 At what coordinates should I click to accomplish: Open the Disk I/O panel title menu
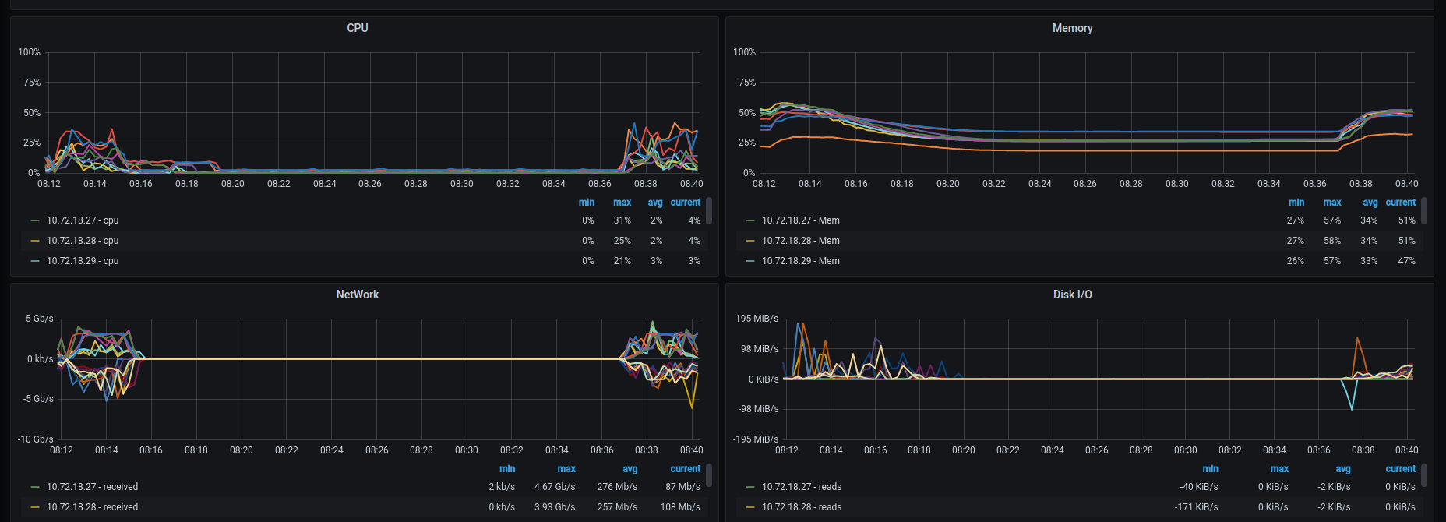pyautogui.click(x=1072, y=295)
